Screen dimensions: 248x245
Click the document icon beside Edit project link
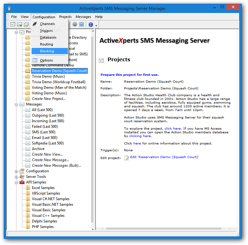pyautogui.click(x=127, y=157)
